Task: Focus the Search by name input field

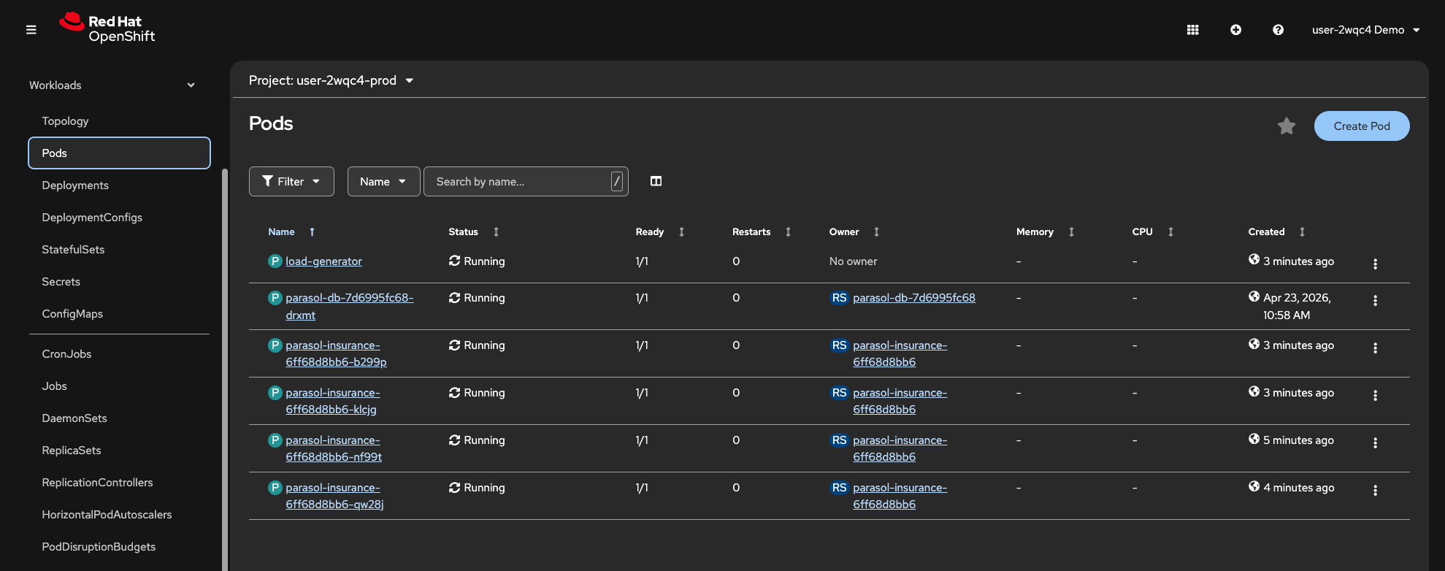Action: pyautogui.click(x=520, y=182)
